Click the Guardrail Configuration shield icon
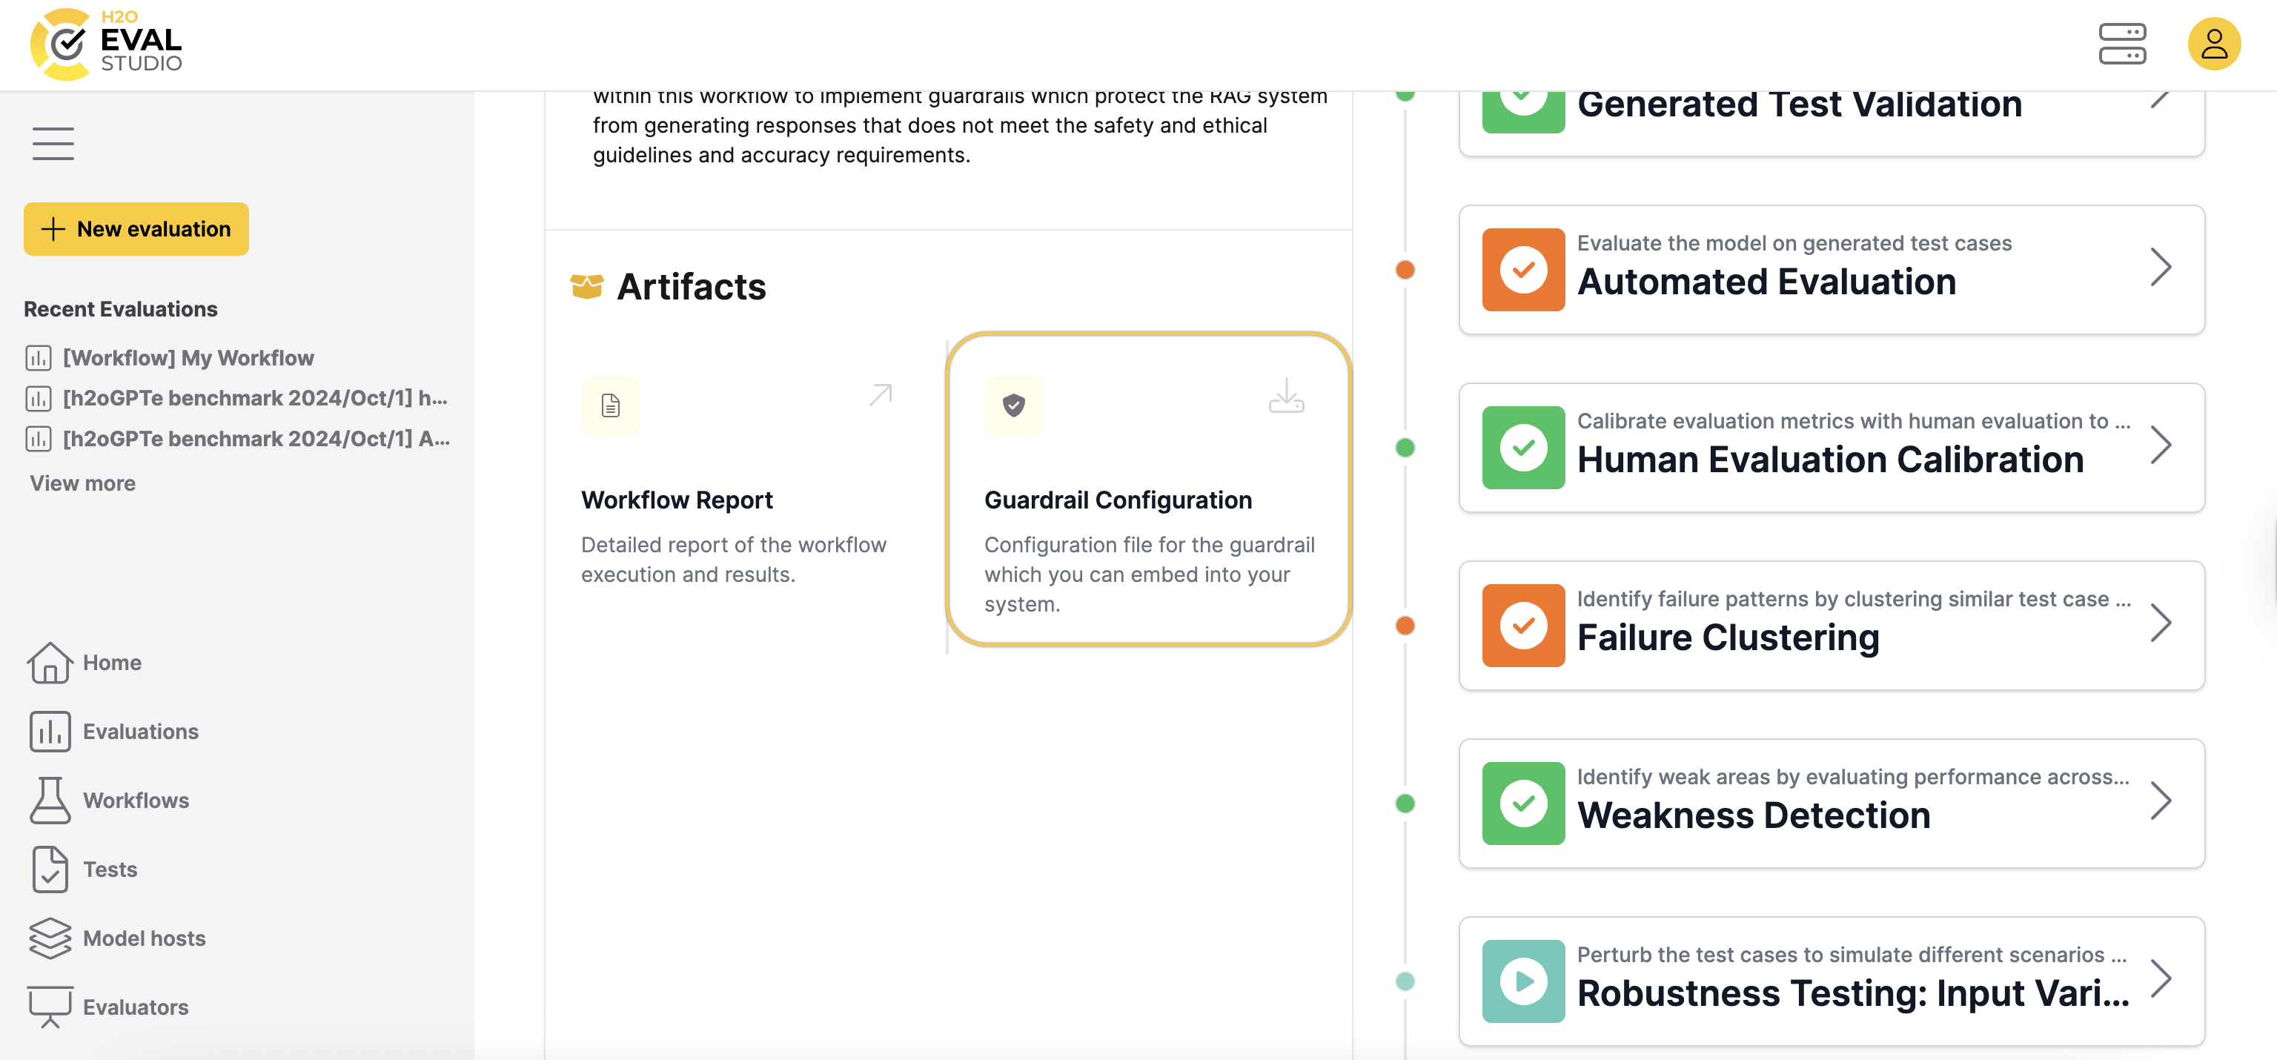Screen dimensions: 2277x1060 [1013, 405]
